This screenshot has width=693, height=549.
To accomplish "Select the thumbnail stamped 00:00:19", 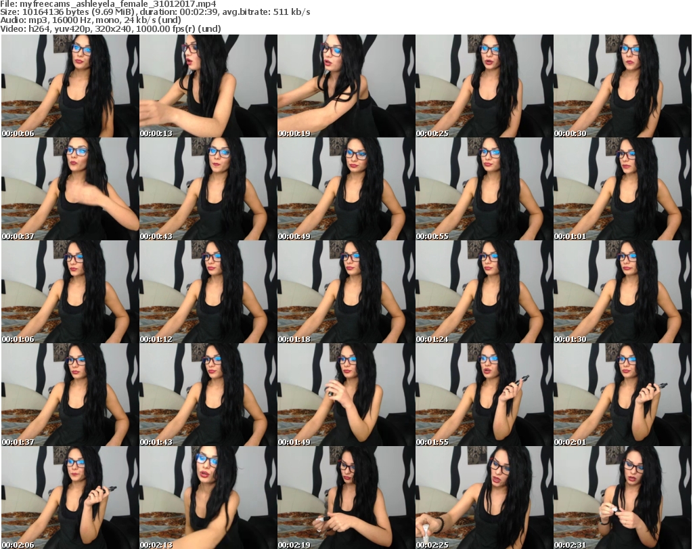I will point(346,86).
